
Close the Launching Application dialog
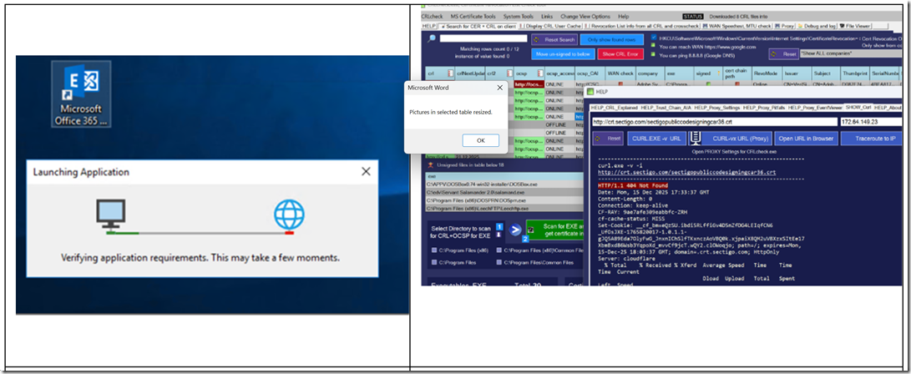[x=366, y=171]
